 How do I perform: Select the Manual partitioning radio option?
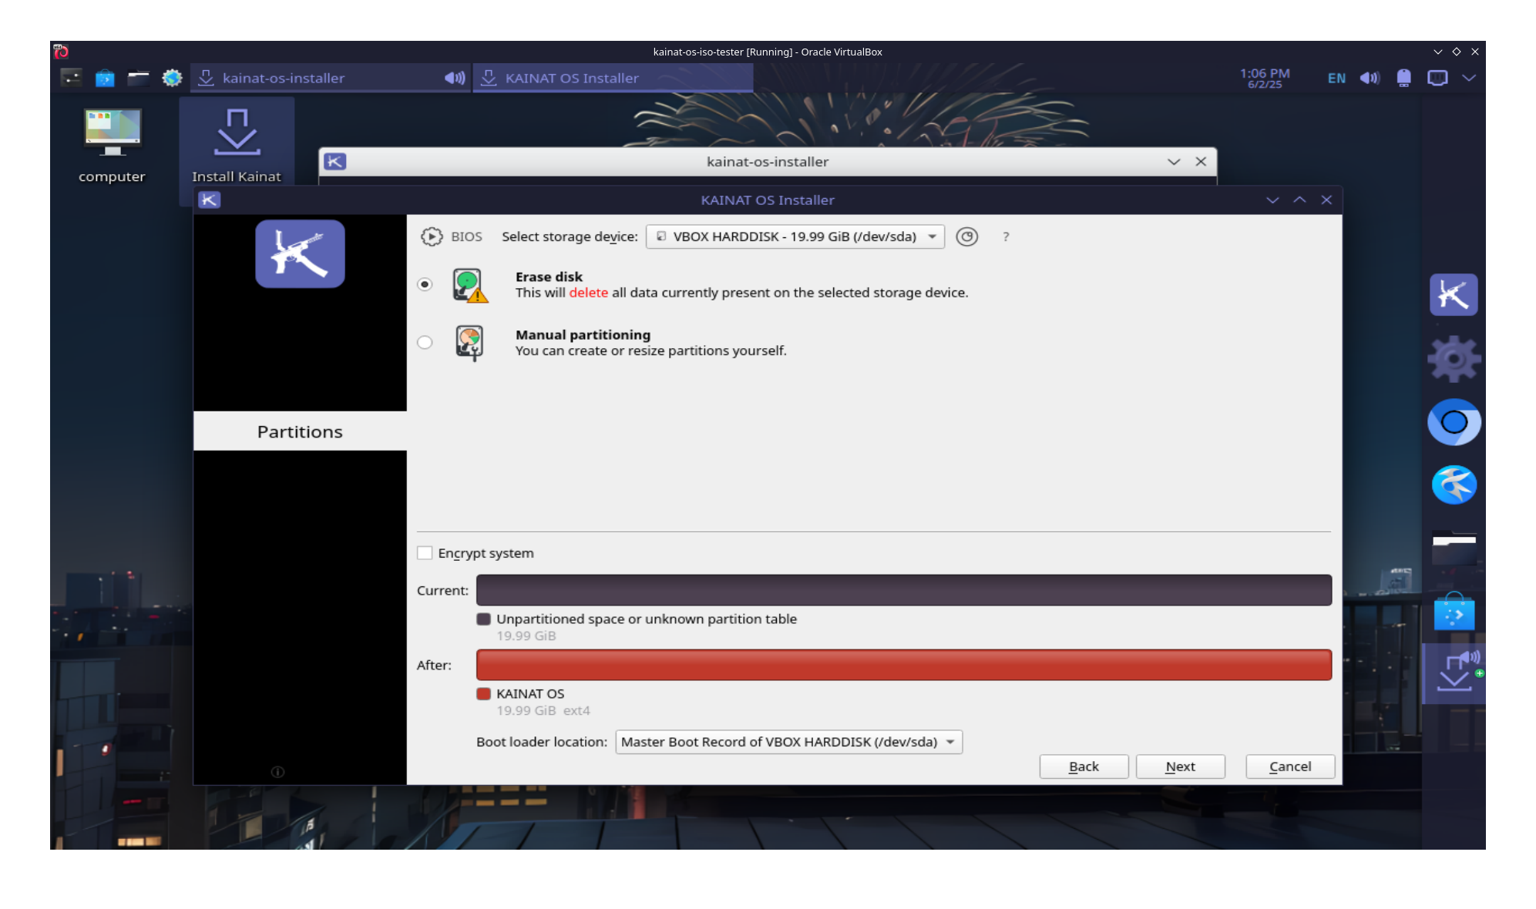425,343
